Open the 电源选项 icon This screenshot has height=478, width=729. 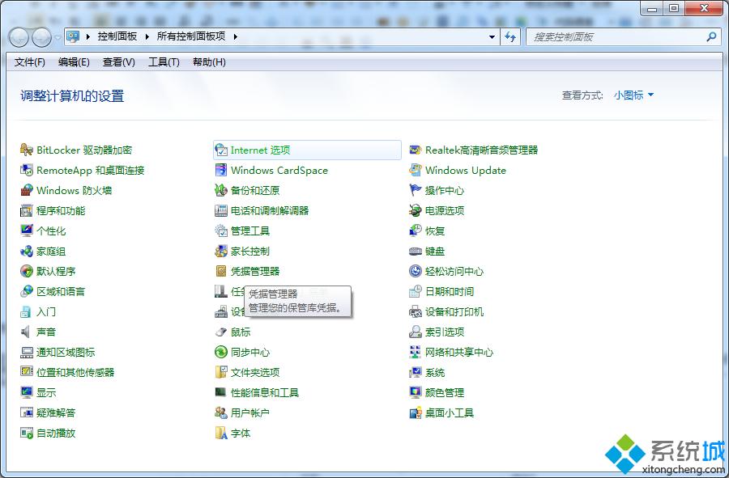[x=416, y=210]
